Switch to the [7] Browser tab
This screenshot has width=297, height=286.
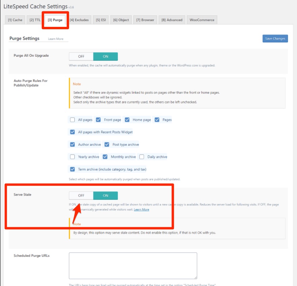[x=145, y=20]
